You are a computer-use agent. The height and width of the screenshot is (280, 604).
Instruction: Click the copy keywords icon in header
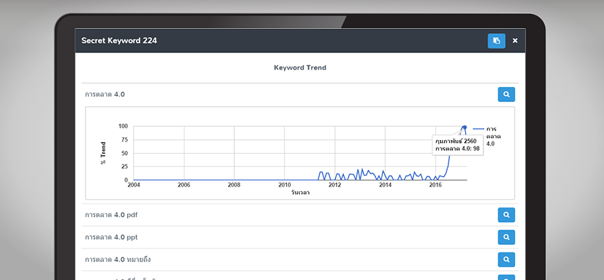coord(496,41)
